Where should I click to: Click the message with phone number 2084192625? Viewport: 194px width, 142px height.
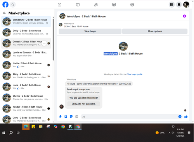click(99, 84)
